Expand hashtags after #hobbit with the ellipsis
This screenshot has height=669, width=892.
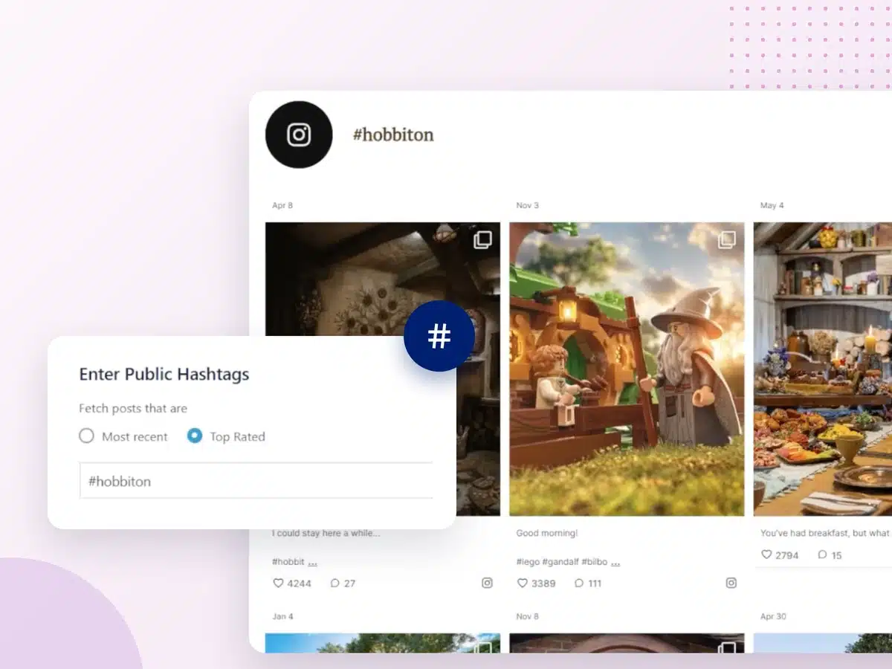click(x=312, y=562)
